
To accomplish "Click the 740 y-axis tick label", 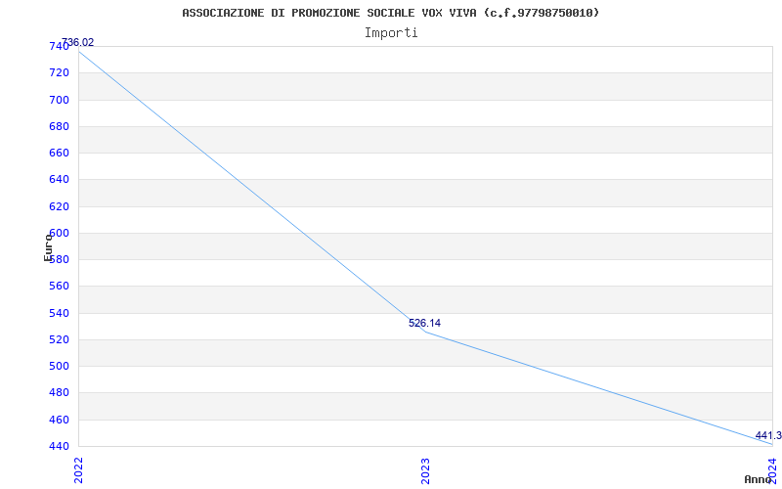I will point(59,46).
